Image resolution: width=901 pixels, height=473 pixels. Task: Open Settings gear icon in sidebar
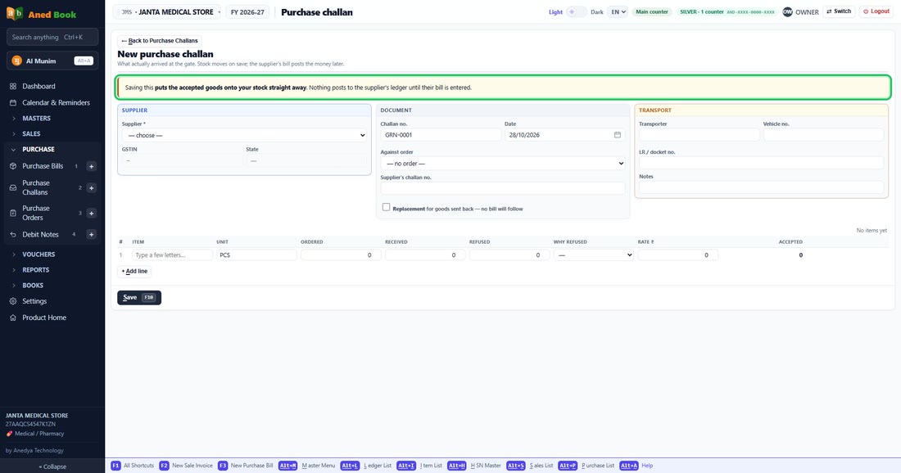point(13,301)
